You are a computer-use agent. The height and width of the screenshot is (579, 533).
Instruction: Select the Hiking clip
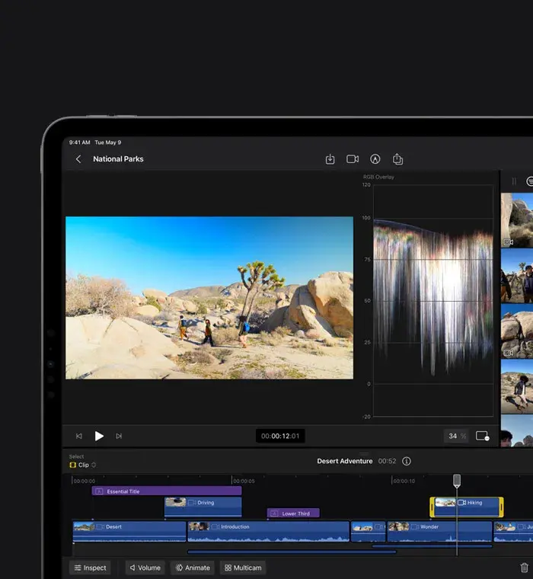pos(467,507)
